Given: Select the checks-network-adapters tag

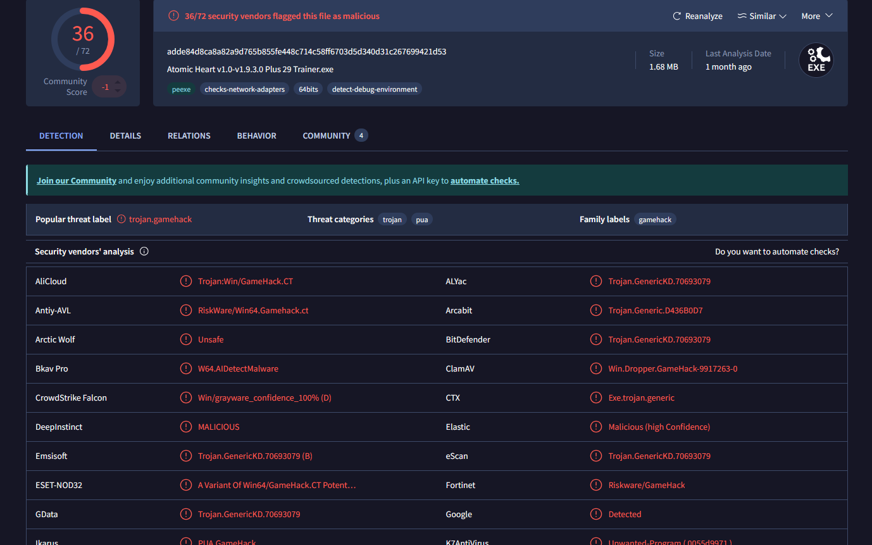Looking at the screenshot, I should click(245, 90).
